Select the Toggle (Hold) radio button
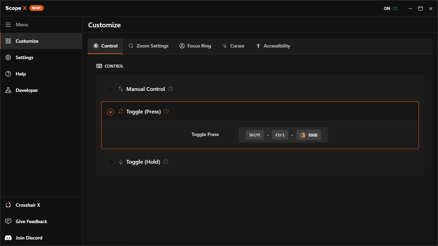 point(111,162)
